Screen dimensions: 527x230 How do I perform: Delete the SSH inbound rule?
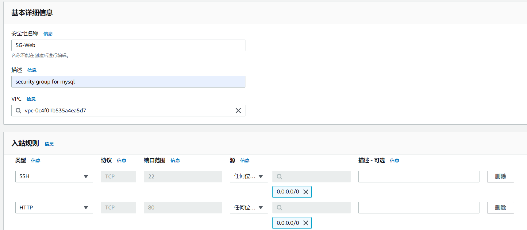click(x=500, y=177)
